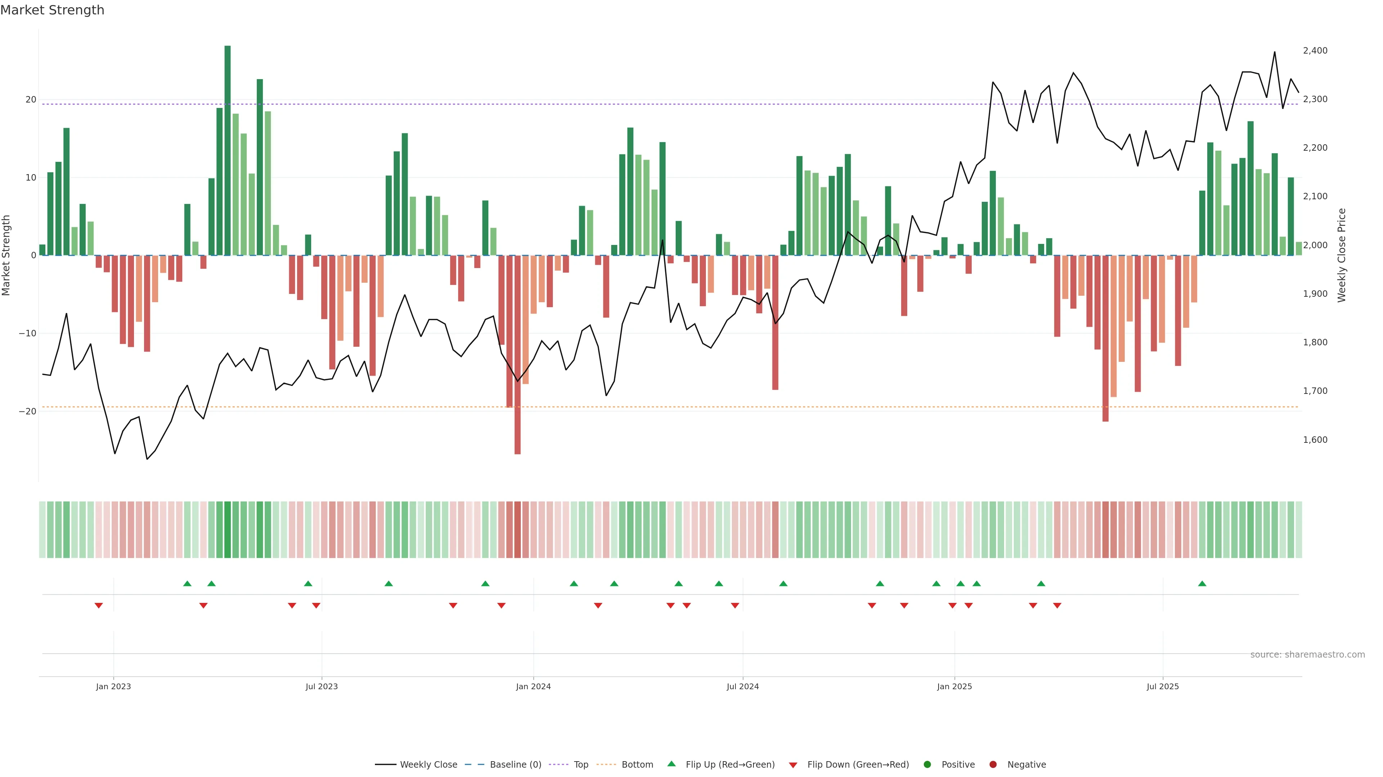Click the -20 Market Strength axis tick
1383x777 pixels.
pyautogui.click(x=27, y=411)
